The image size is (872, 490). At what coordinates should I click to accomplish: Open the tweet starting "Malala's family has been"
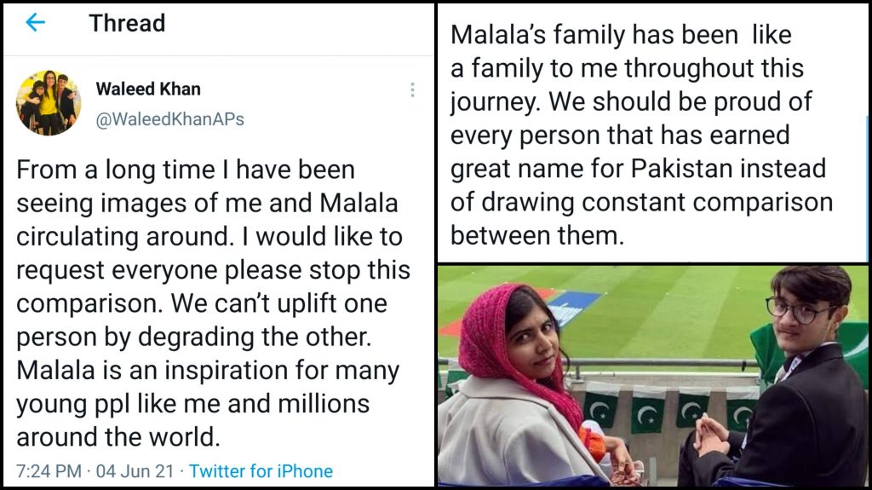click(x=640, y=135)
